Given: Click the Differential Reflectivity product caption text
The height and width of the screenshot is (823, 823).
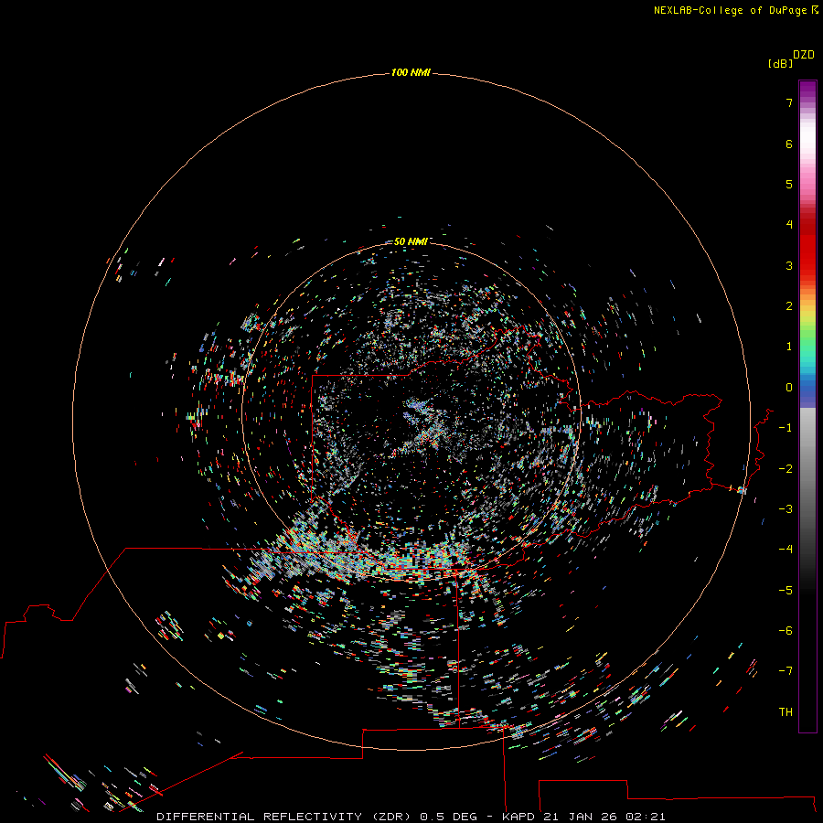Looking at the screenshot, I should click(411, 817).
